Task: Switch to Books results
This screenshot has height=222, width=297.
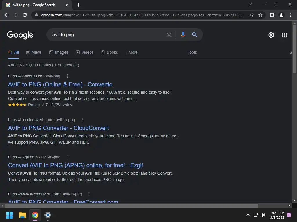Action: [109, 53]
